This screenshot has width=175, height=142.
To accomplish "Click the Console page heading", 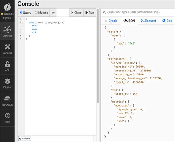I will tap(28, 4).
